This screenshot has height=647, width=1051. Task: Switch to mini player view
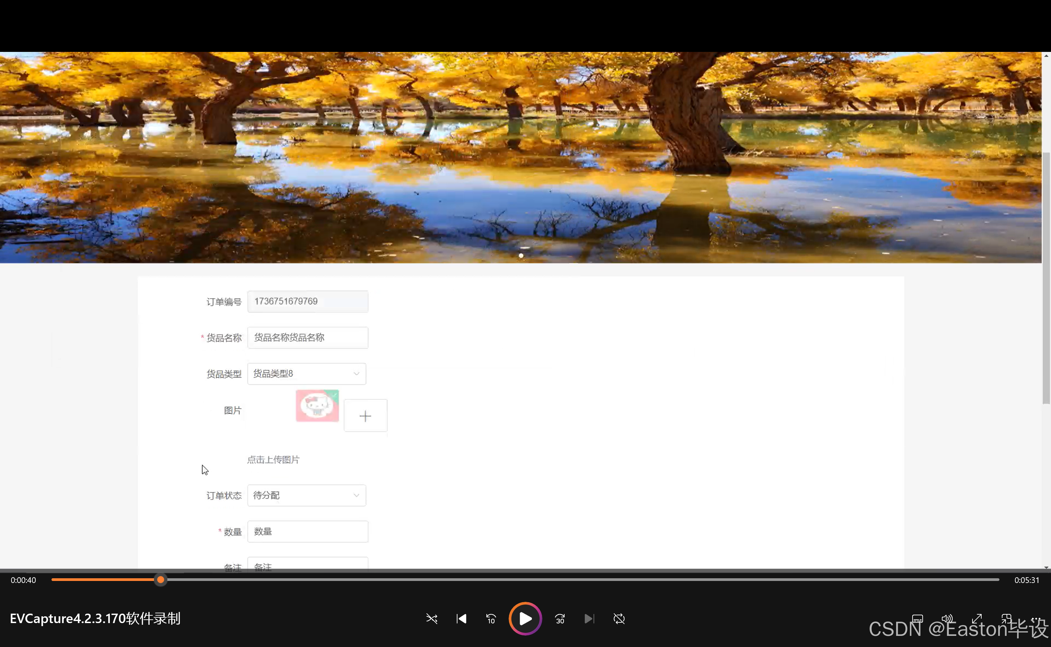pos(1006,619)
